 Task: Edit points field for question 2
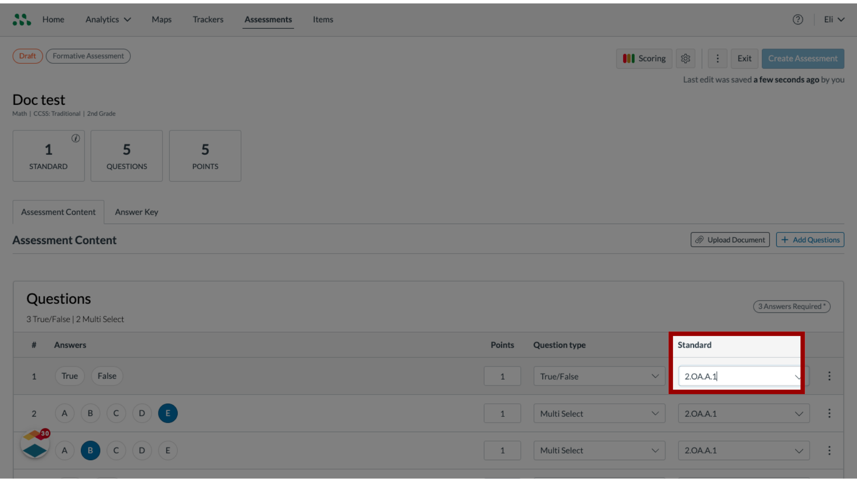[x=502, y=414]
